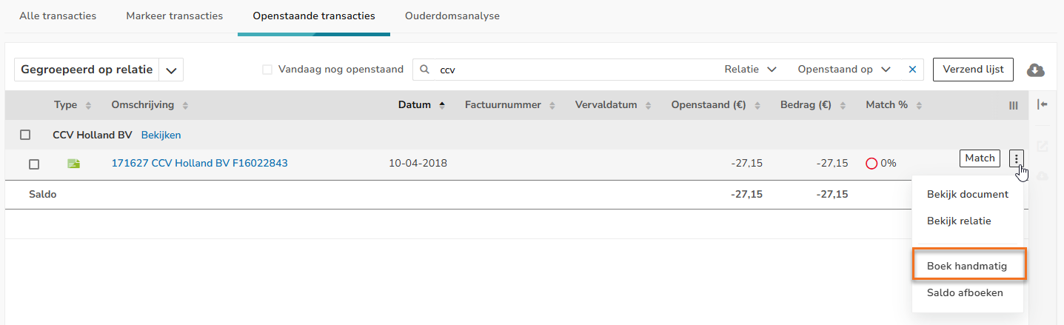This screenshot has height=325, width=1064.
Task: Click the Verzend lijst button
Action: [x=973, y=69]
